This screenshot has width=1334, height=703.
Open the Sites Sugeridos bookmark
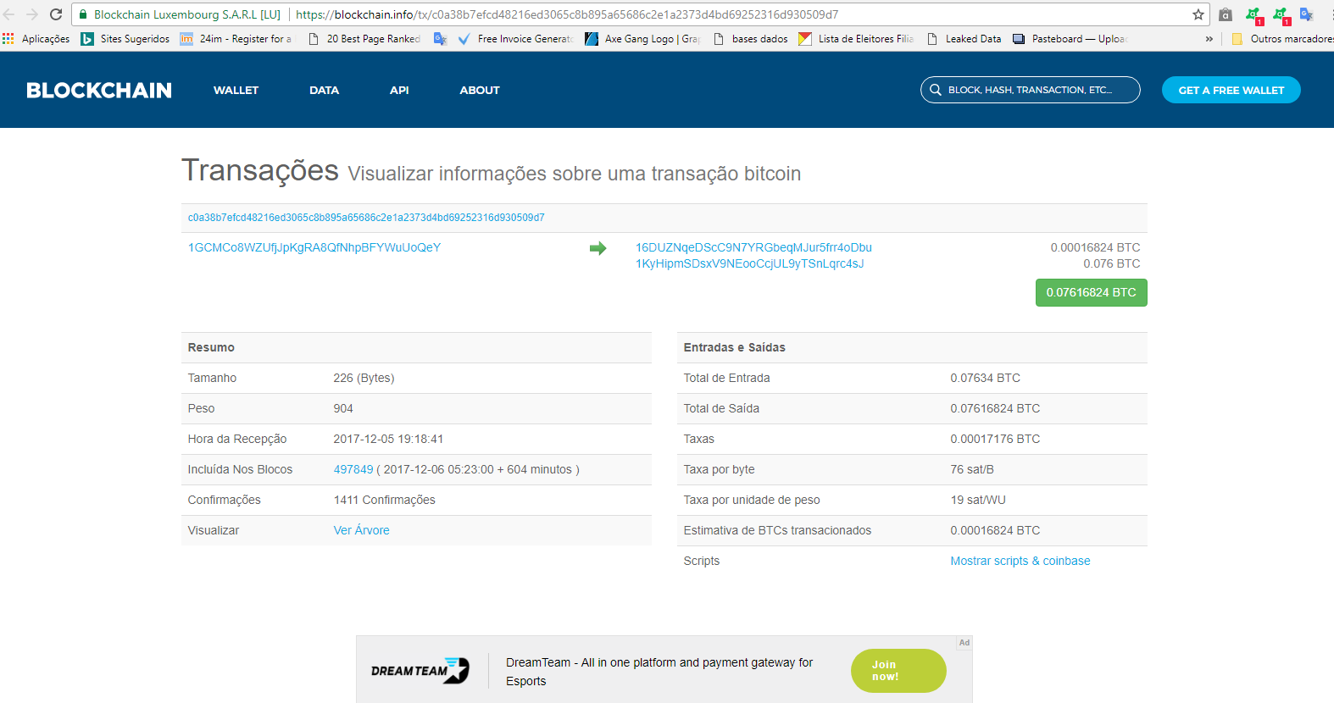(x=125, y=39)
